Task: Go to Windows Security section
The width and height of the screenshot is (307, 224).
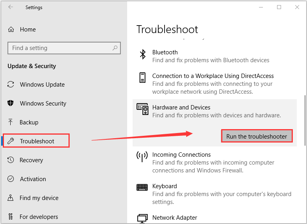Action: [43, 104]
